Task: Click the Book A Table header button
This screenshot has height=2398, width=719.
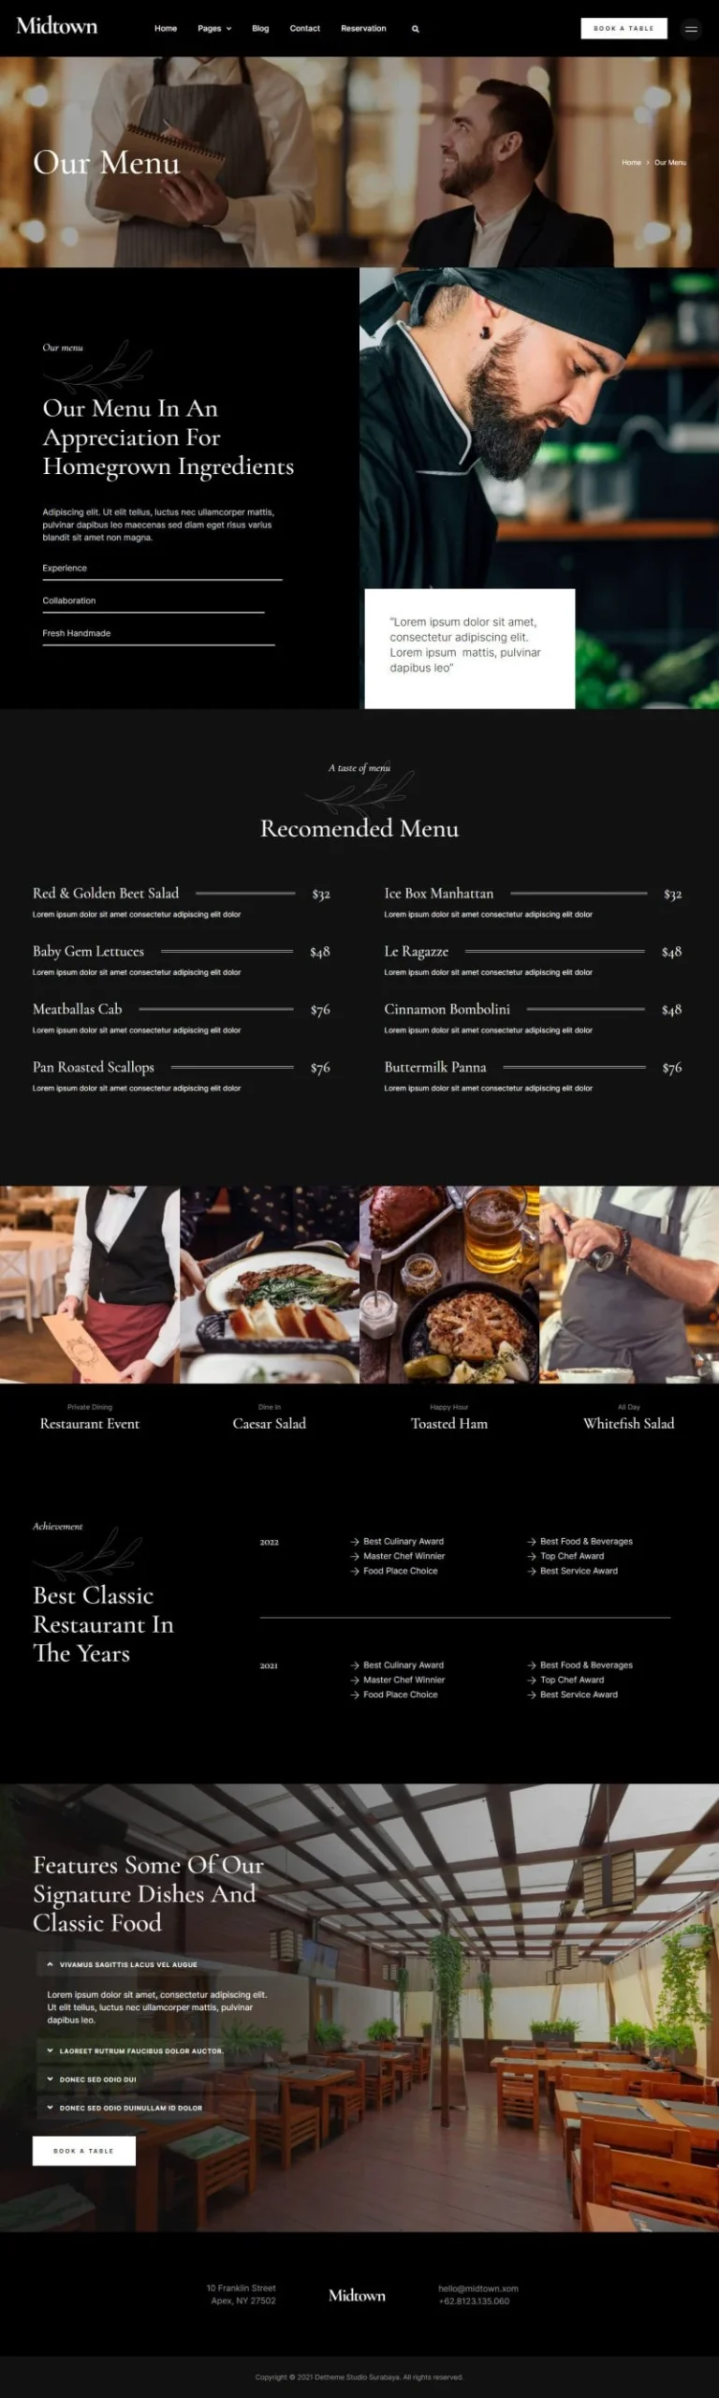Action: pyautogui.click(x=624, y=28)
